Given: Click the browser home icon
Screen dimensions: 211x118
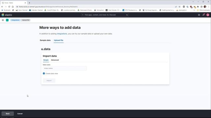Looking at the screenshot, I should coord(13,7).
